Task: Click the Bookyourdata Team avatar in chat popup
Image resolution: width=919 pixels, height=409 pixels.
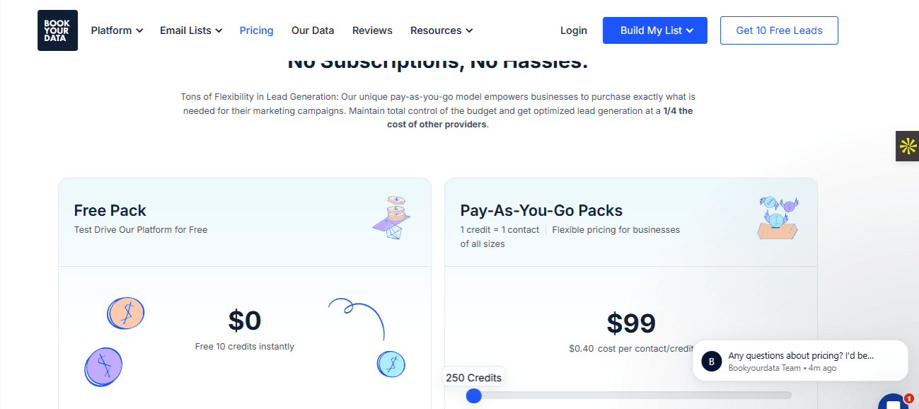Action: (712, 361)
